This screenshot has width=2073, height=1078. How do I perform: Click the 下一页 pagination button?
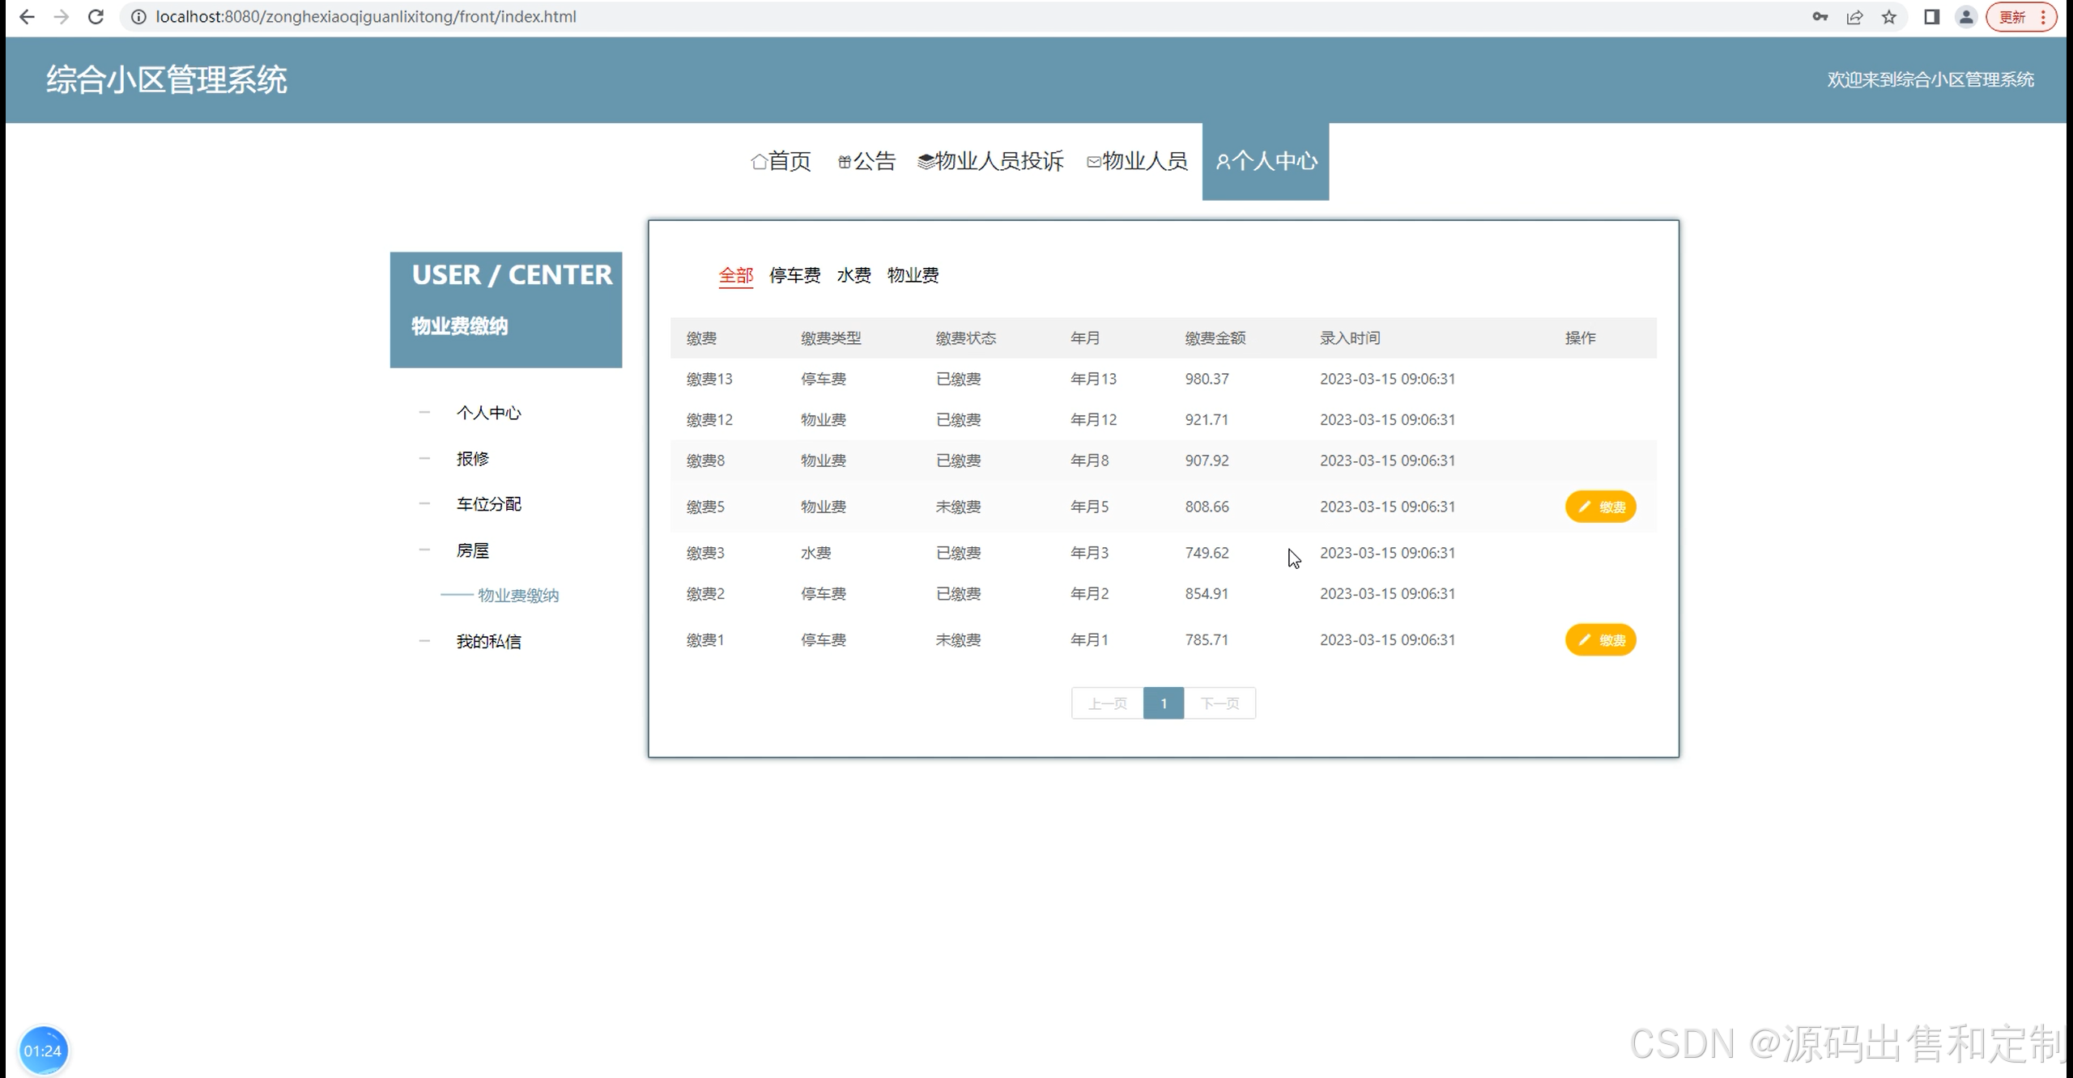point(1220,703)
